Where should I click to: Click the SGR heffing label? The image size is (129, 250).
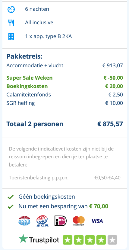(x=20, y=103)
